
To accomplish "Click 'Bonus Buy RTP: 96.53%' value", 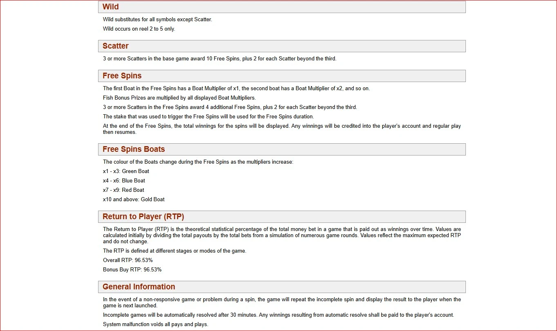I will (132, 270).
